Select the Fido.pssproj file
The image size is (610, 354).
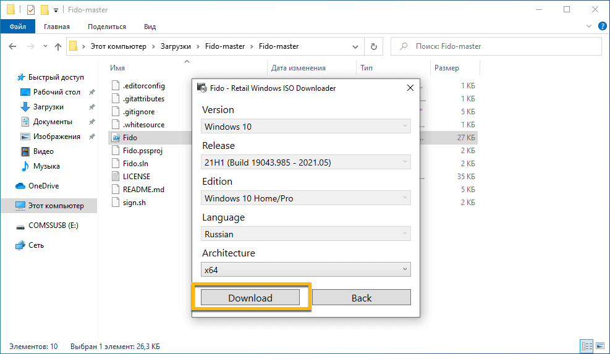click(142, 151)
